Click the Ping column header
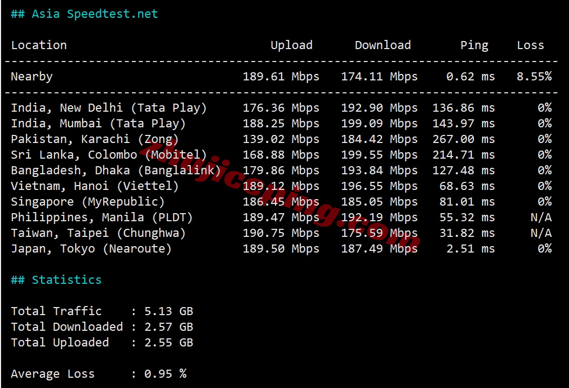 [x=474, y=45]
